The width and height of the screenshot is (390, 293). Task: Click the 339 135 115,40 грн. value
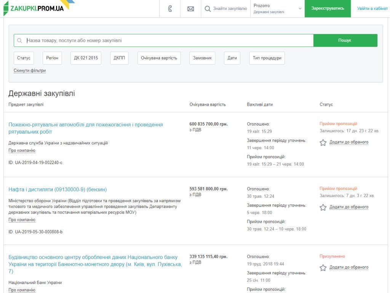click(208, 257)
